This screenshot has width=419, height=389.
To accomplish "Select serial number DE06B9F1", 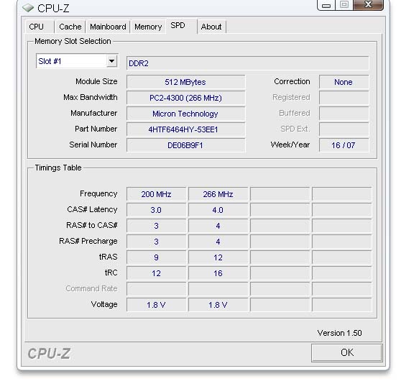I will click(x=185, y=145).
